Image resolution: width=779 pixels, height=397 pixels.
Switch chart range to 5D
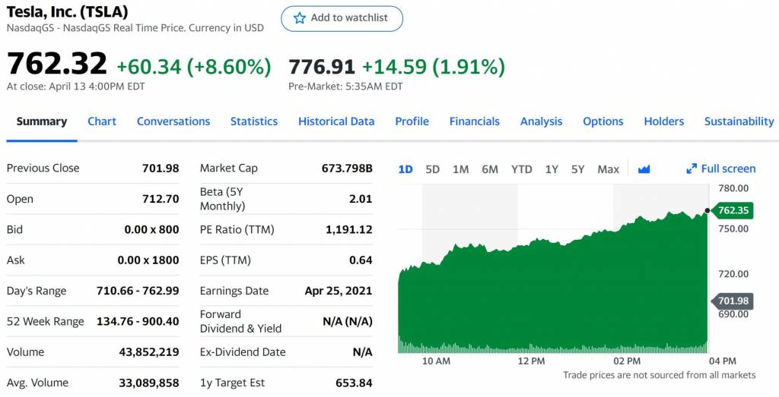pos(432,169)
